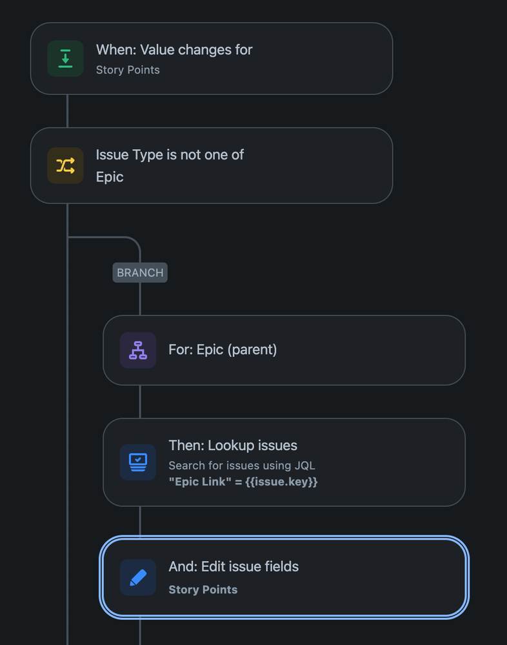507x645 pixels.
Task: Click the 'Epic' value in the condition card
Action: point(110,177)
